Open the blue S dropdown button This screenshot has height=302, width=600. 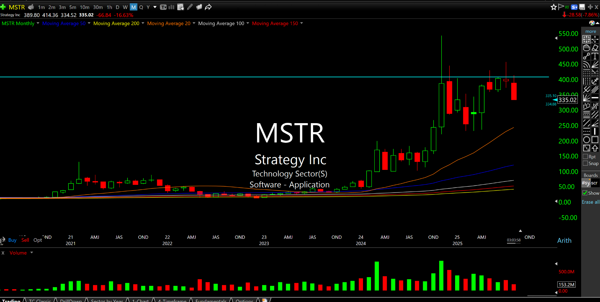click(x=574, y=7)
